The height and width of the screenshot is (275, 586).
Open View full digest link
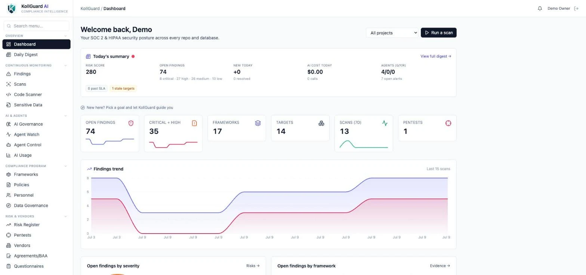click(436, 56)
